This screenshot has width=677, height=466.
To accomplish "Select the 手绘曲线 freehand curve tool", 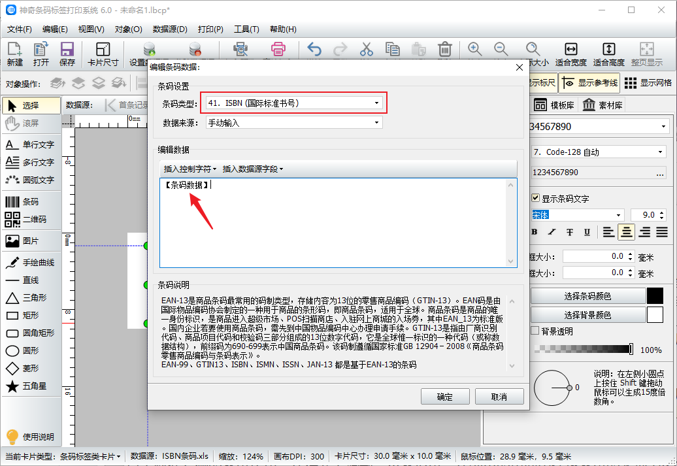I will coord(31,262).
